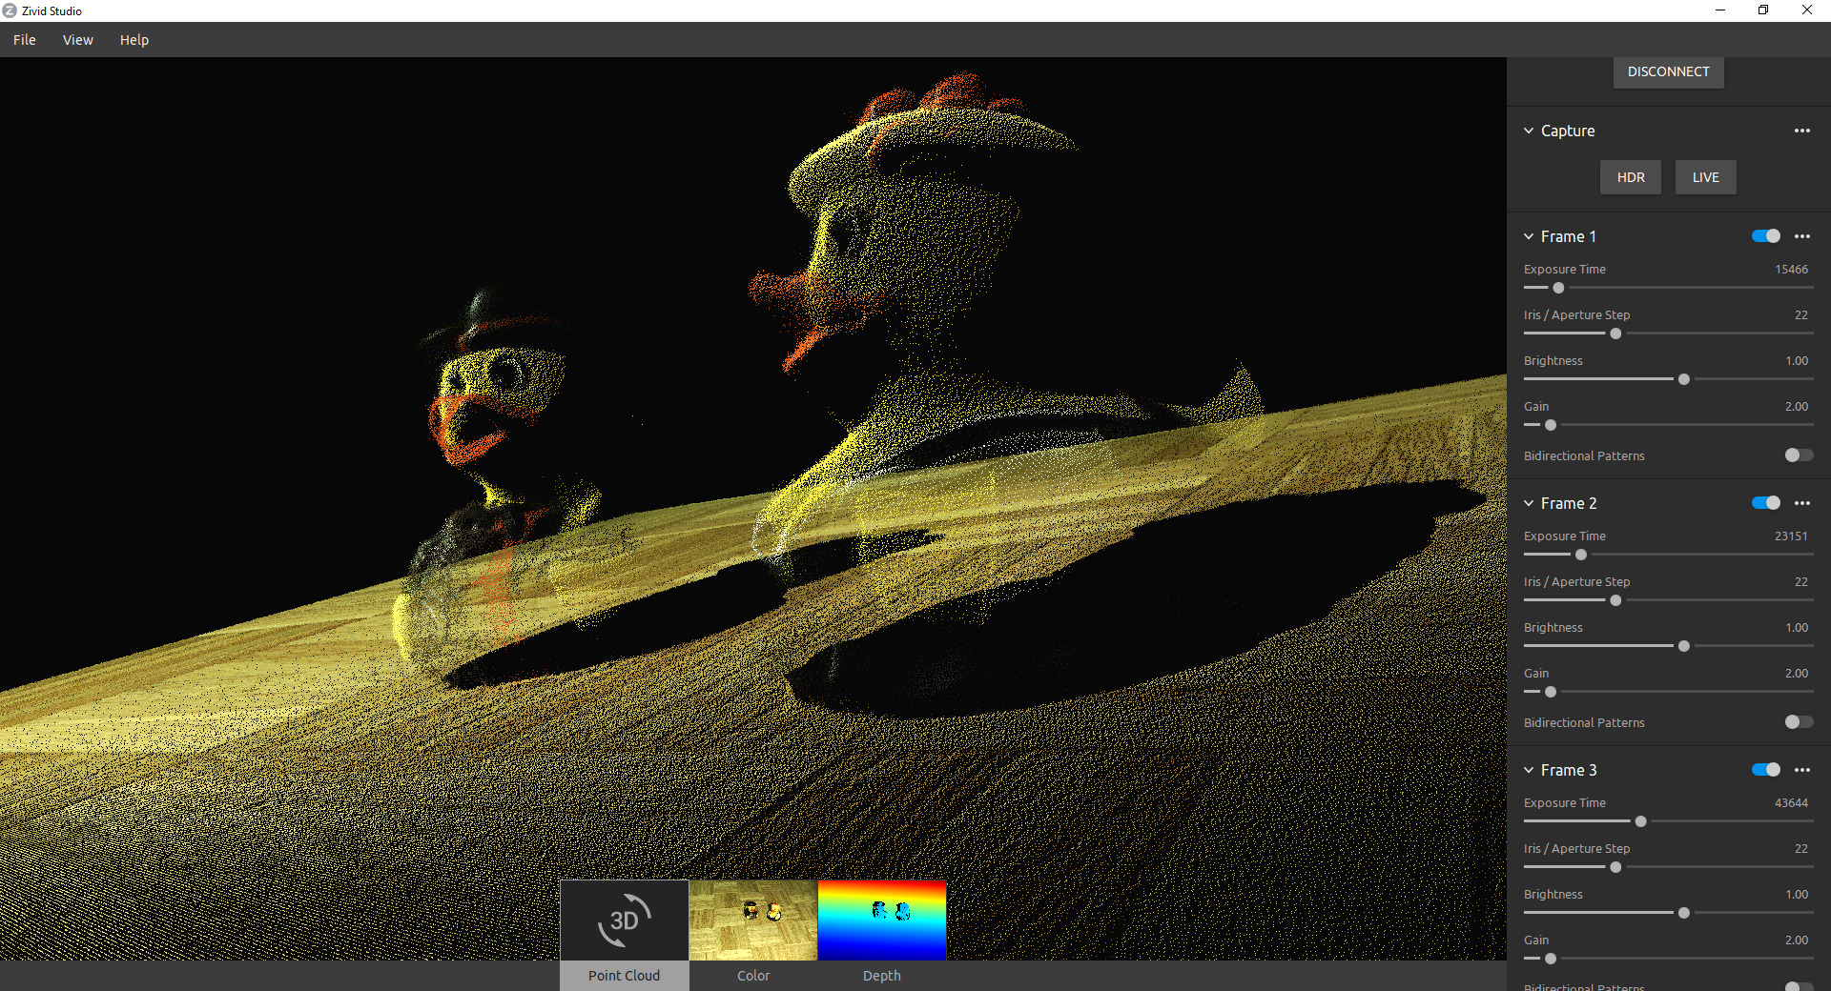Image resolution: width=1831 pixels, height=991 pixels.
Task: Click Frame 3 exposure value 43644
Action: tap(1791, 803)
